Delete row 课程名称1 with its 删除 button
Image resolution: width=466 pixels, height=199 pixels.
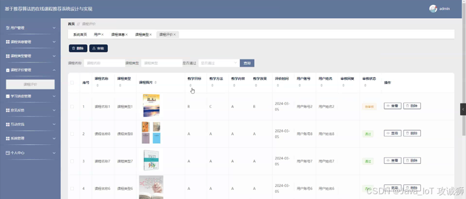[x=412, y=106]
